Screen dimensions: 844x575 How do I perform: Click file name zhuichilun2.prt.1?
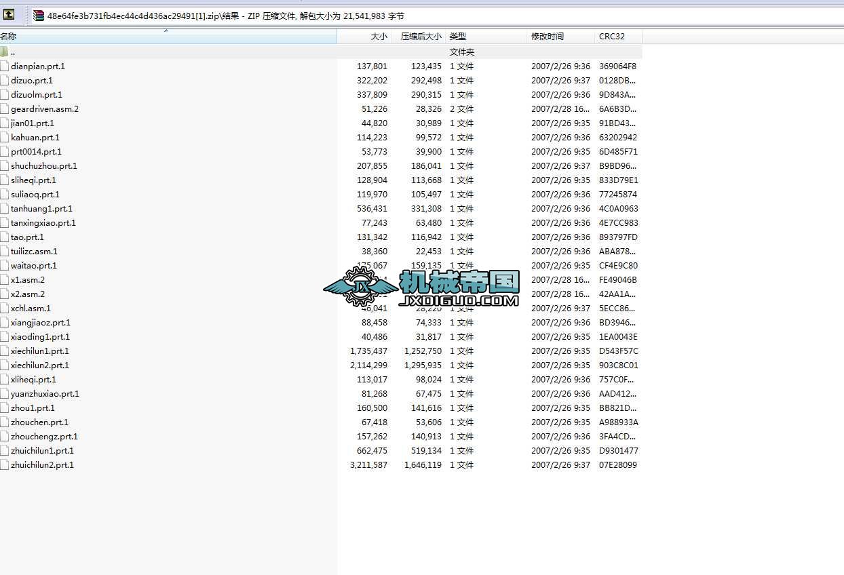click(x=42, y=465)
